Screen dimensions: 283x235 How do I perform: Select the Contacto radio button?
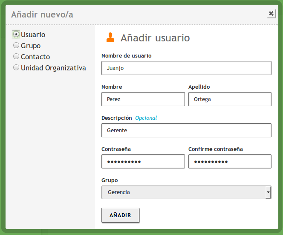tap(16, 56)
